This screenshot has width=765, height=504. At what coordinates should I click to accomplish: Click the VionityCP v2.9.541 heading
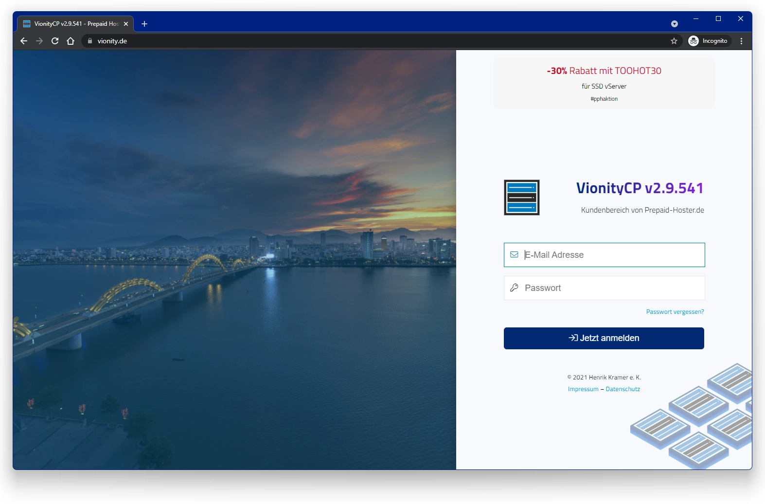coord(640,188)
